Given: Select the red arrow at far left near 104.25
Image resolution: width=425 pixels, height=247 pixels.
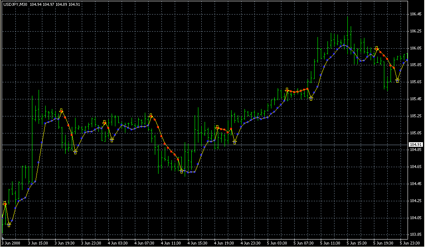Looking at the screenshot, I should (5, 203).
